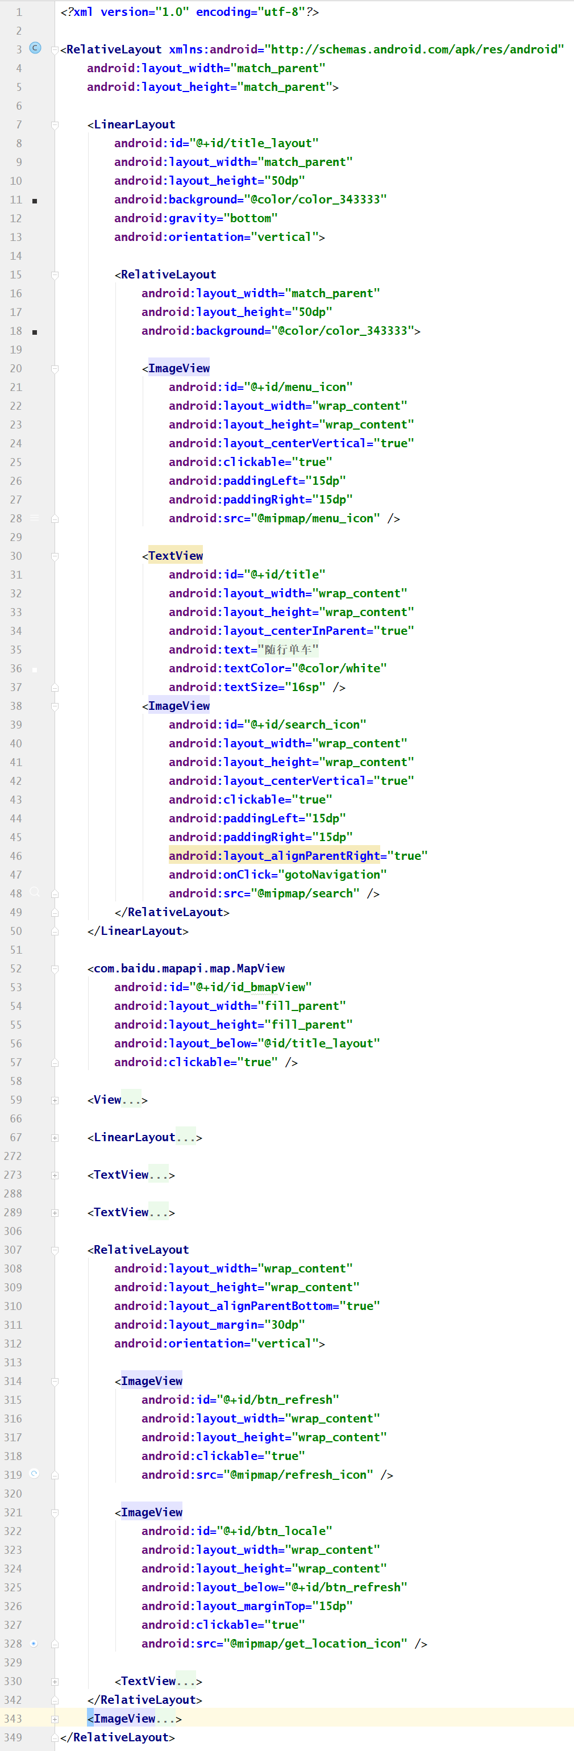Click the '@mipmap/refresh_icon' src value
The image size is (574, 1751).
click(x=298, y=1474)
